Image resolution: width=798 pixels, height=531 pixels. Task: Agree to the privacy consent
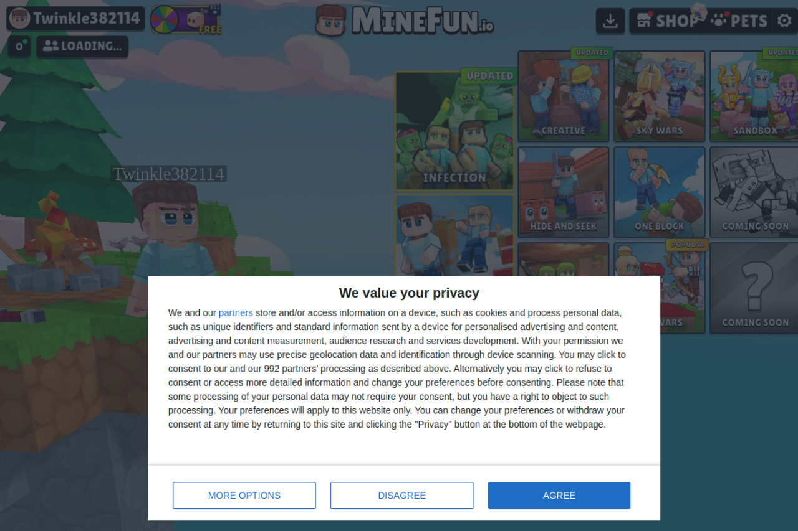(x=559, y=496)
